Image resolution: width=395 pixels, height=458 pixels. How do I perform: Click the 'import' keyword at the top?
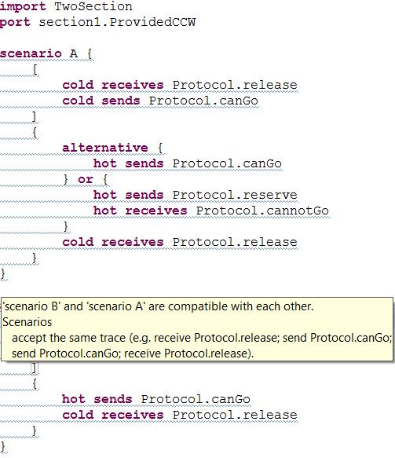[23, 6]
